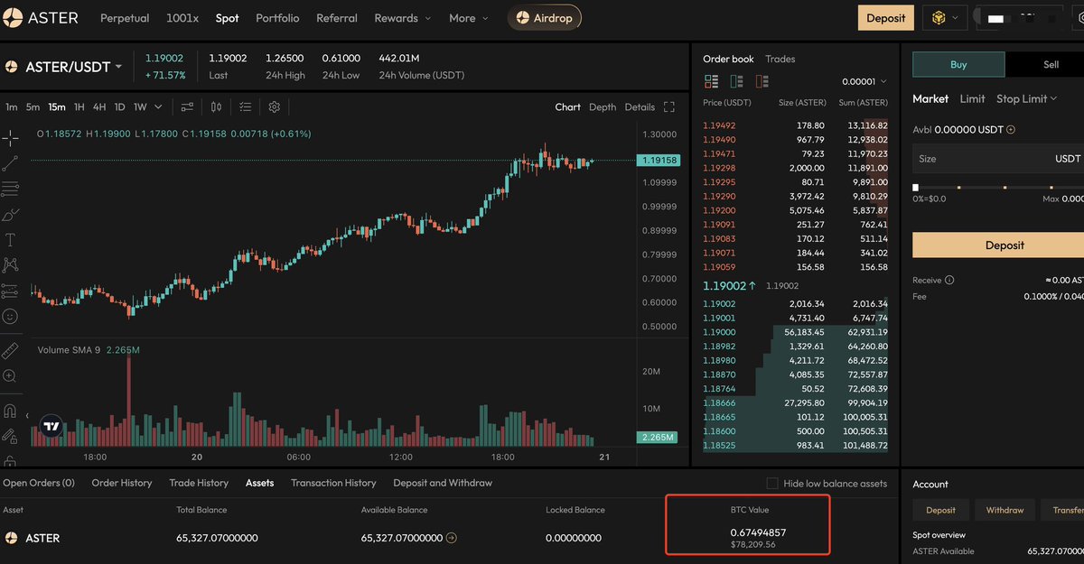This screenshot has width=1084, height=564.
Task: Open the Transaction History tab
Action: tap(333, 483)
